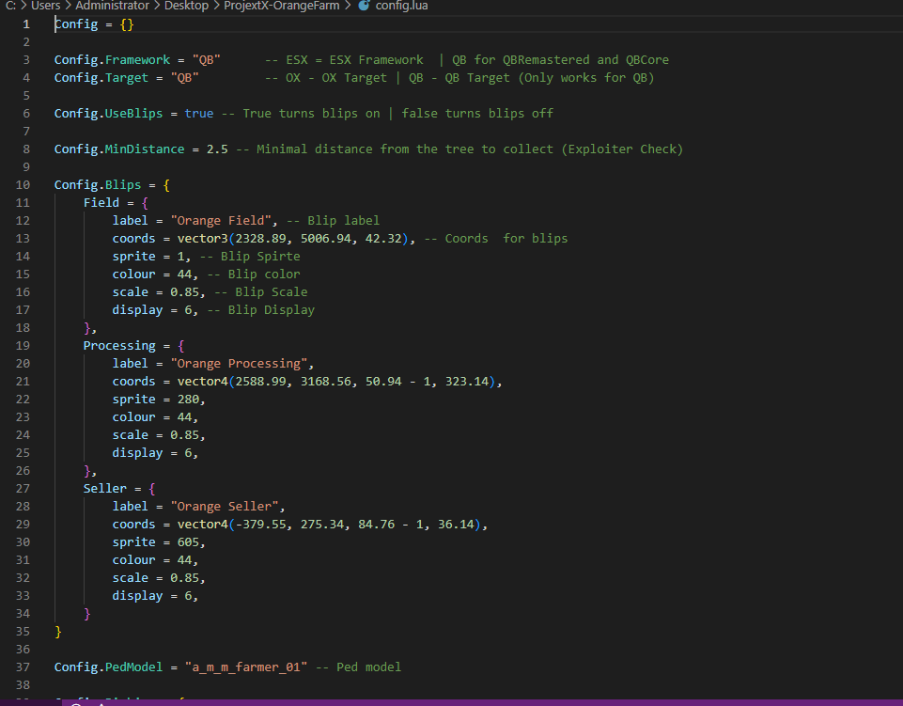This screenshot has height=706, width=903.
Task: Select line number 10 in the gutter
Action: click(23, 185)
